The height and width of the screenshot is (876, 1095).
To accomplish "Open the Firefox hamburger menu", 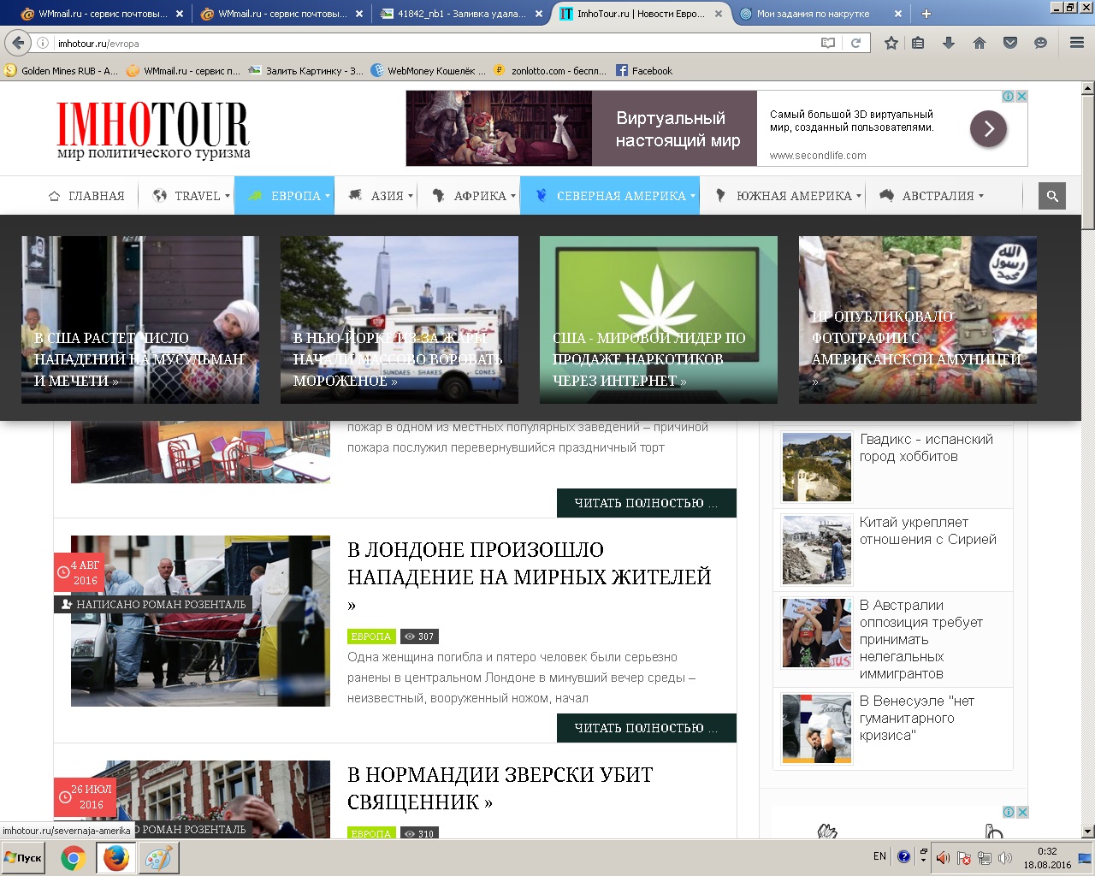I will [x=1077, y=43].
